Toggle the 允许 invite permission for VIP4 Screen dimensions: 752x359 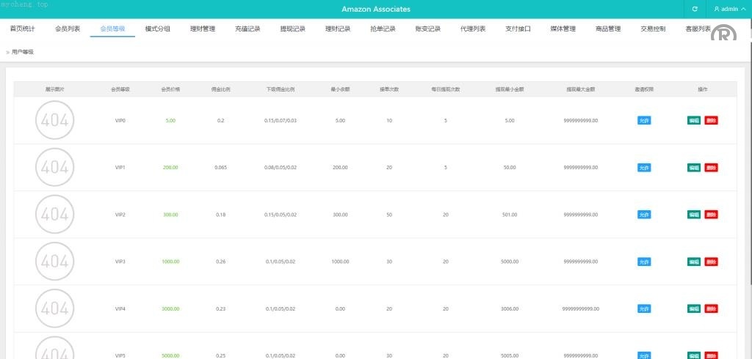point(644,308)
